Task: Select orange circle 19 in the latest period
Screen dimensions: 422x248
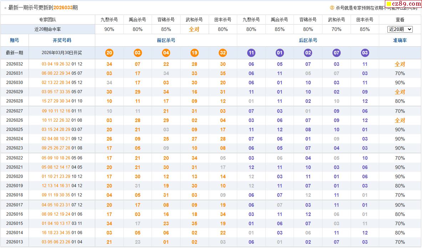Action: point(194,53)
